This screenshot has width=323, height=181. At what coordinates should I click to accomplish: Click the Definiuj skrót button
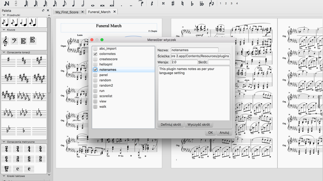tap(171, 125)
